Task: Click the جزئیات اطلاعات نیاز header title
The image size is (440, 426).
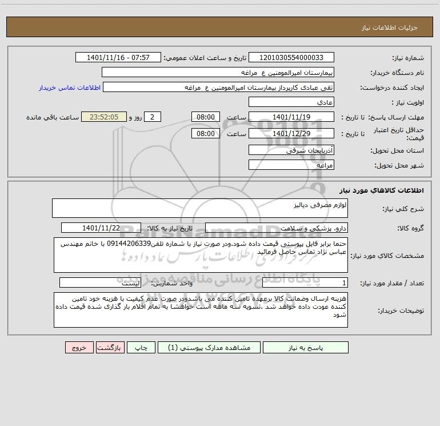Action: (x=389, y=27)
